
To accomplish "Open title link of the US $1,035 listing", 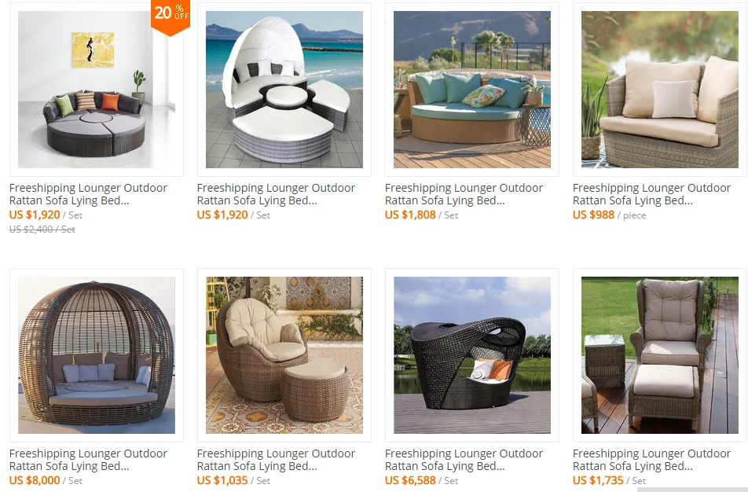I will click(276, 460).
